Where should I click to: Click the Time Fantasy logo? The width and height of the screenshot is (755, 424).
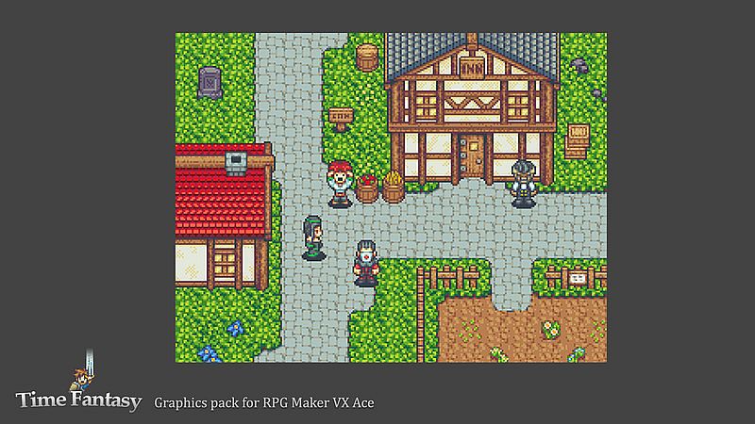coord(79,382)
